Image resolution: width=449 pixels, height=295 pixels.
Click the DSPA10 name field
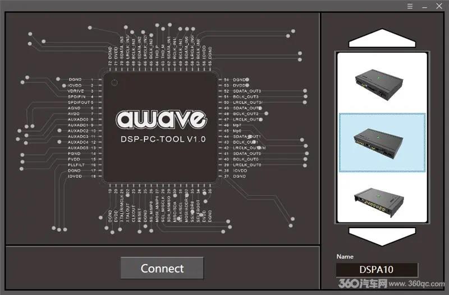[377, 270]
